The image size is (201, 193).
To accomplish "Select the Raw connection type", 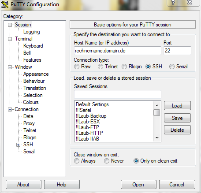I will click(x=77, y=67).
